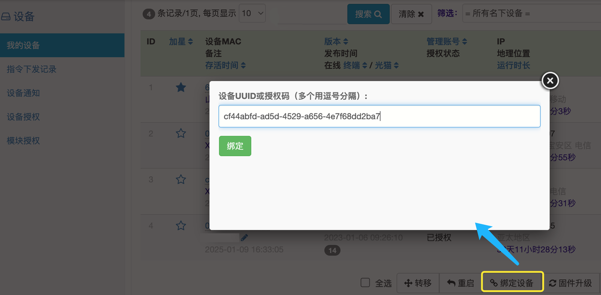
Task: Open the 所有名下设备 filter dropdown
Action: pos(531,14)
